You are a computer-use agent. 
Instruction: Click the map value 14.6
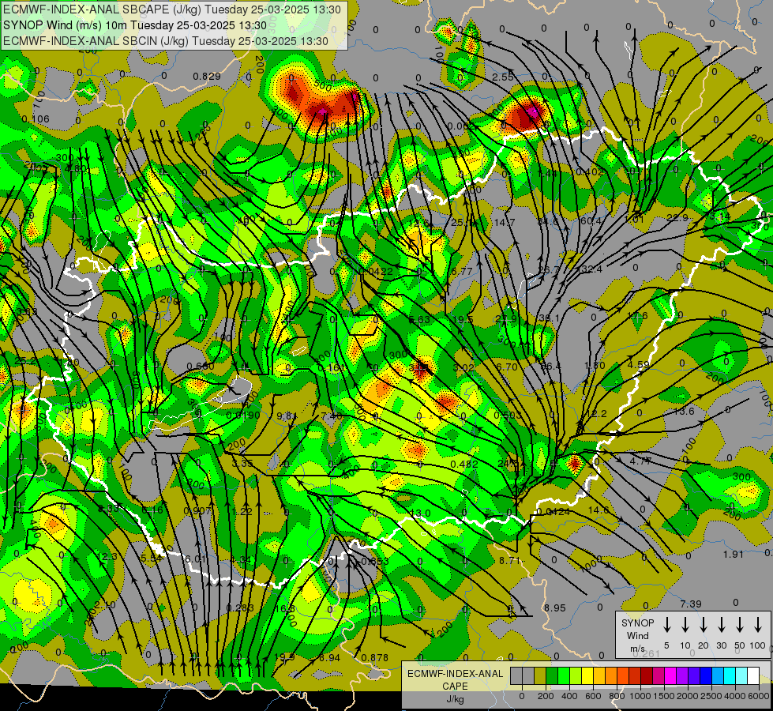599,510
